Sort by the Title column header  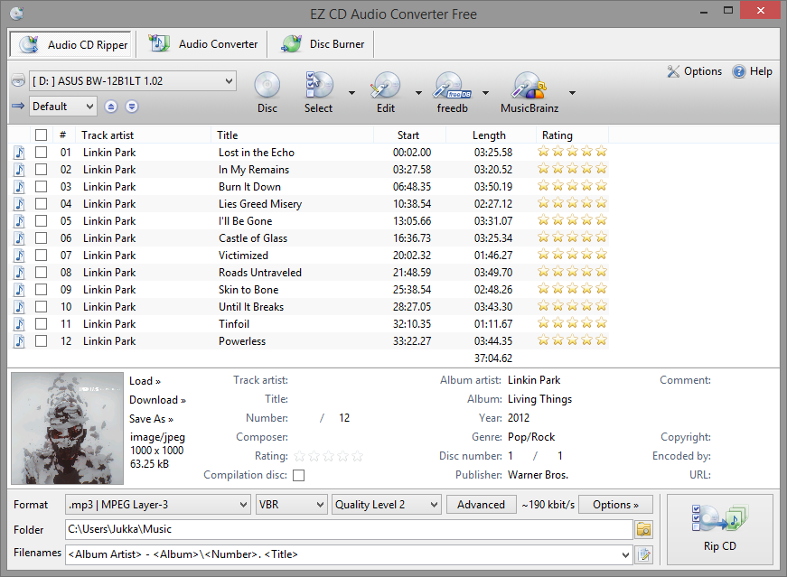[x=293, y=135]
